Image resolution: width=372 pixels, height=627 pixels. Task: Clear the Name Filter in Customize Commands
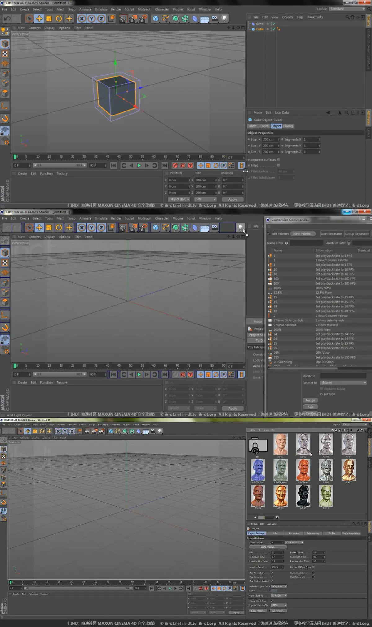click(x=286, y=243)
